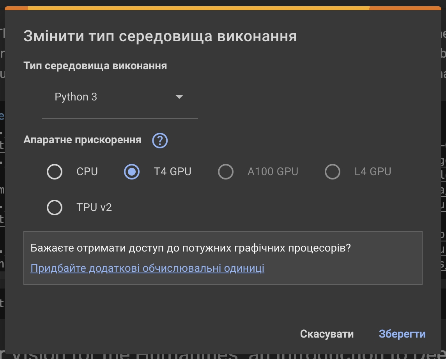This screenshot has height=359, width=446.
Task: Enable the TPU v2 radio button
Action: pyautogui.click(x=55, y=208)
